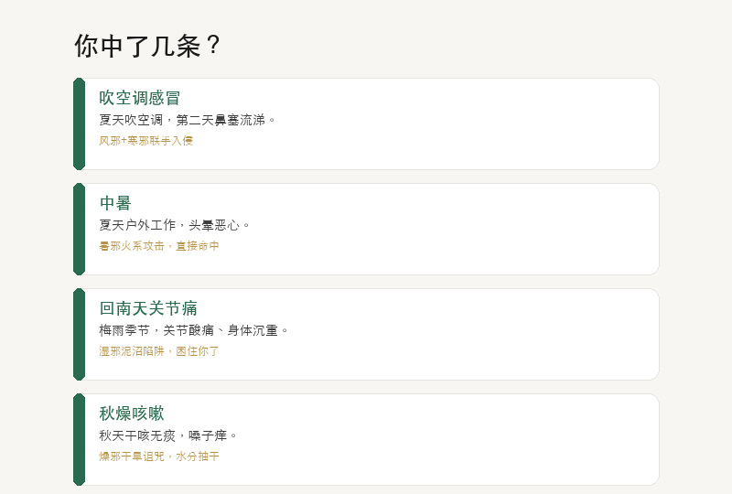Click green accent bar of 吹空调感冒 card

[80, 123]
